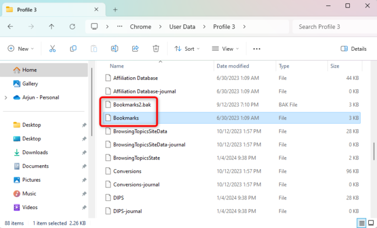The height and width of the screenshot is (228, 377).
Task: Open the See more options menu
Action: [x=257, y=49]
